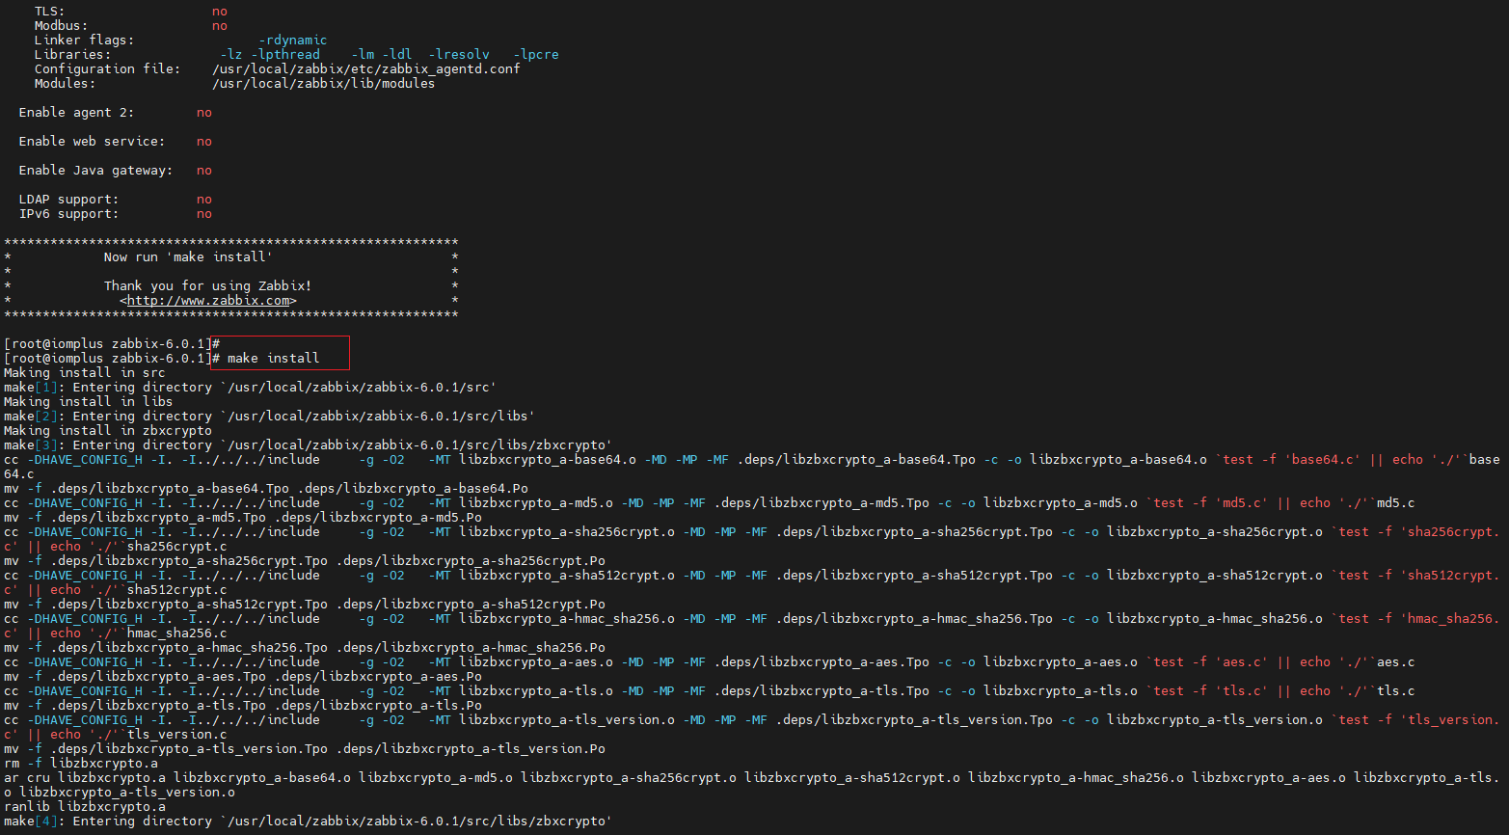Select the 'Configuration file:' label
The width and height of the screenshot is (1509, 835).
click(107, 69)
